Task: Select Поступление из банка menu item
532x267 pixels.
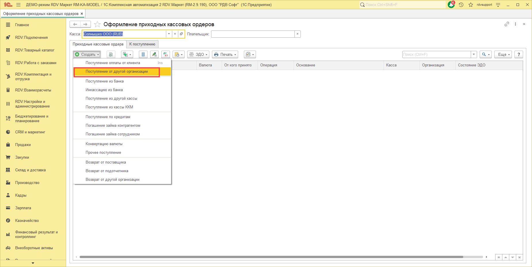Action: [105, 81]
